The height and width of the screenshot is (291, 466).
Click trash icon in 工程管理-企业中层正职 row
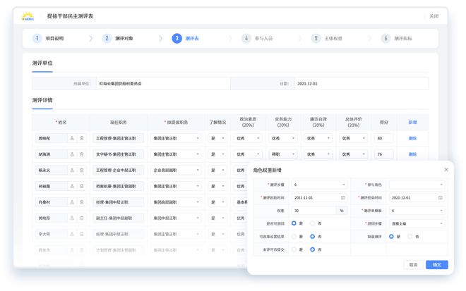point(81,171)
